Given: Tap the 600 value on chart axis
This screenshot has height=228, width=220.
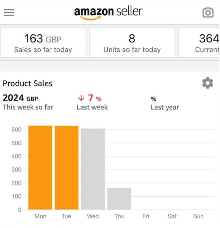Looking at the screenshot, I should (16, 129).
